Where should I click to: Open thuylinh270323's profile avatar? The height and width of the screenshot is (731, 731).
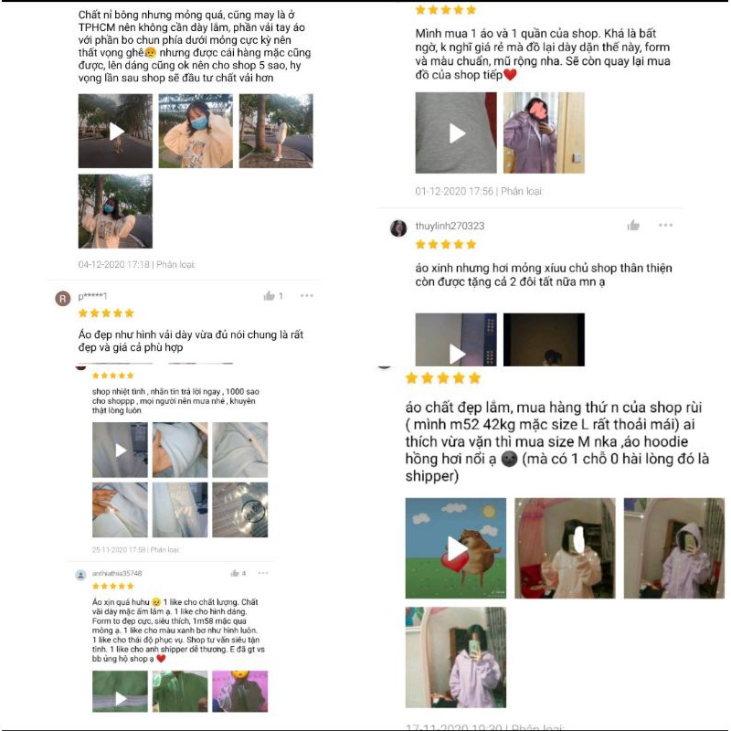click(398, 228)
